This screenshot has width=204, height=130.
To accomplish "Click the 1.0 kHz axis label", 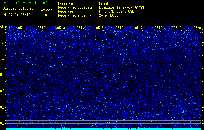I will coord(3,59).
